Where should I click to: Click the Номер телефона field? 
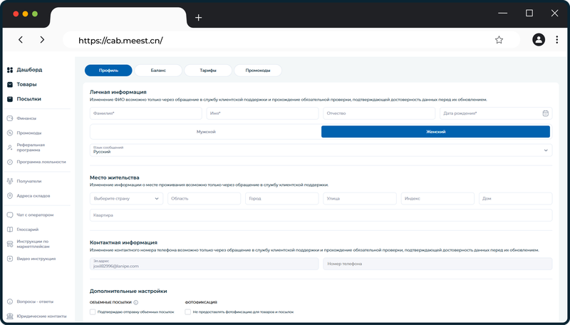click(x=437, y=264)
